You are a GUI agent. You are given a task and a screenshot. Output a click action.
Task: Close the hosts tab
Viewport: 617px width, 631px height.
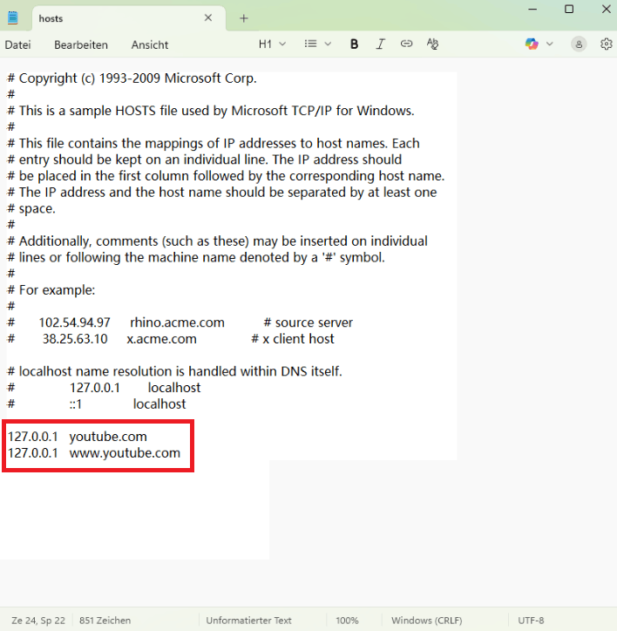(207, 17)
